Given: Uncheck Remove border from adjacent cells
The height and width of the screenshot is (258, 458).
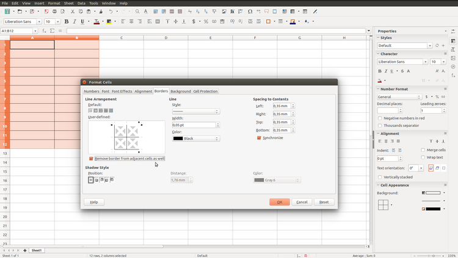Looking at the screenshot, I should (92, 158).
